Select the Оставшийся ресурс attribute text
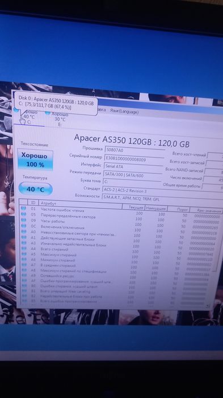This screenshot has width=223, height=398. pos(57,276)
